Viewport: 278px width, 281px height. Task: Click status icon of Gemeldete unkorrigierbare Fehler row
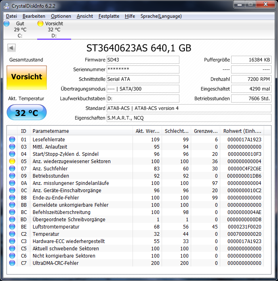pyautogui.click(x=12, y=205)
